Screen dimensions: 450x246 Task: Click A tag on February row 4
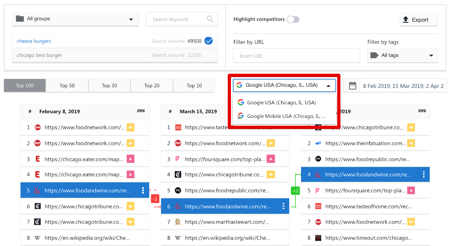coord(130,174)
